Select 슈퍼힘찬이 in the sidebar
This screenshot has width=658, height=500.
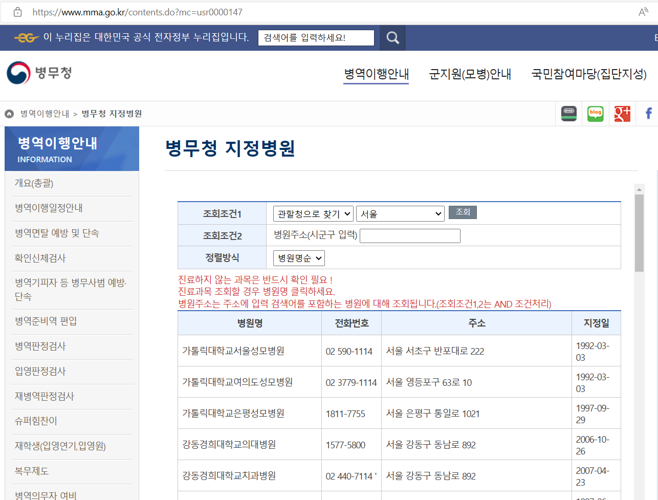pyautogui.click(x=35, y=421)
